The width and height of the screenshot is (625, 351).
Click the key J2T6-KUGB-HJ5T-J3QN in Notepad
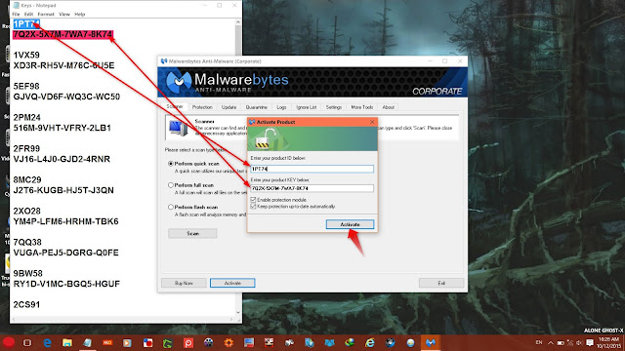(x=63, y=190)
